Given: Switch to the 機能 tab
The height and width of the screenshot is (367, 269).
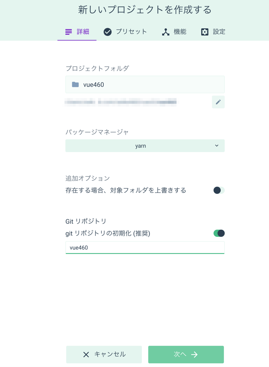Looking at the screenshot, I should [174, 32].
